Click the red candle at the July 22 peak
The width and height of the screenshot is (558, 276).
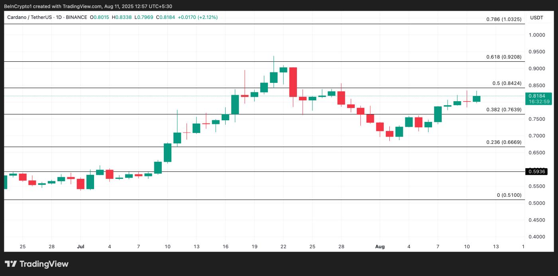coord(294,82)
